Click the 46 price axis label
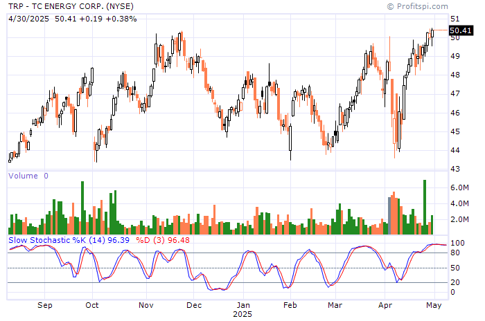This screenshot has height=321, width=485. pos(455,113)
